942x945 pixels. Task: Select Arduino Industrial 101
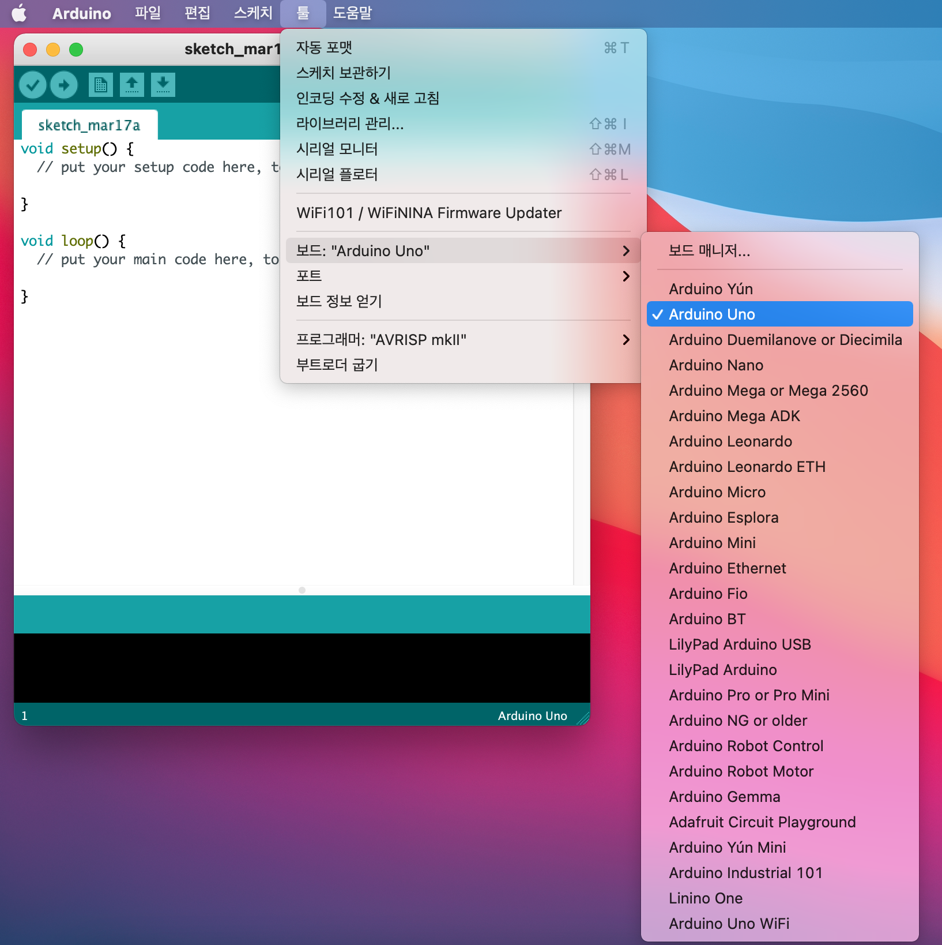point(779,872)
